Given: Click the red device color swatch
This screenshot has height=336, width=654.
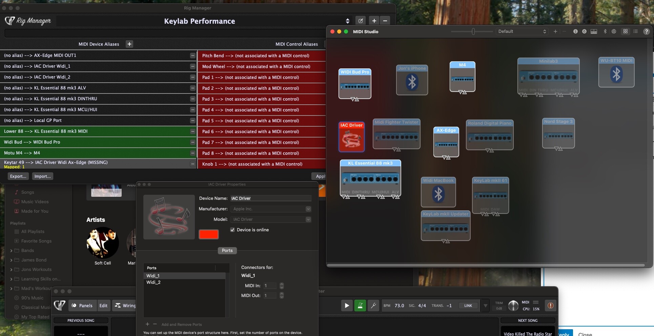Looking at the screenshot, I should coord(208,234).
